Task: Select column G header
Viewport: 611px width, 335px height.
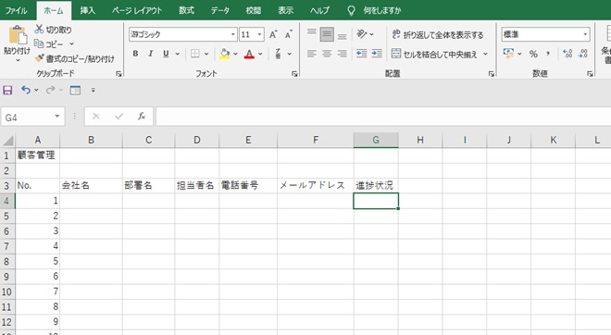Action: [x=376, y=140]
